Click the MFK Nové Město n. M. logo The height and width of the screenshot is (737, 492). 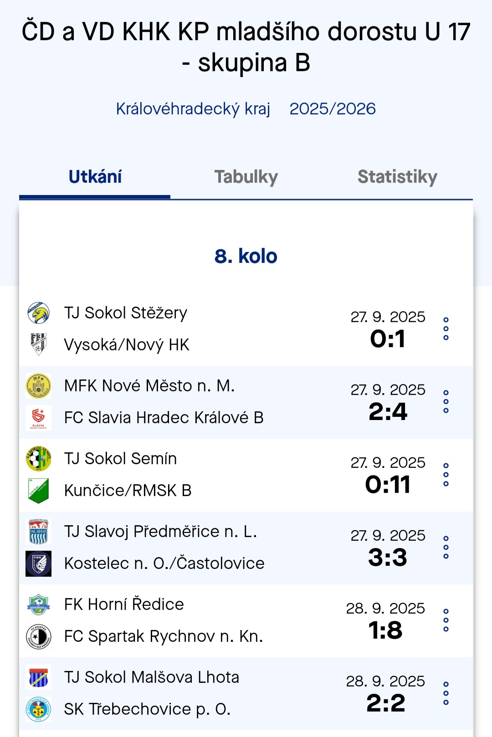pyautogui.click(x=38, y=386)
